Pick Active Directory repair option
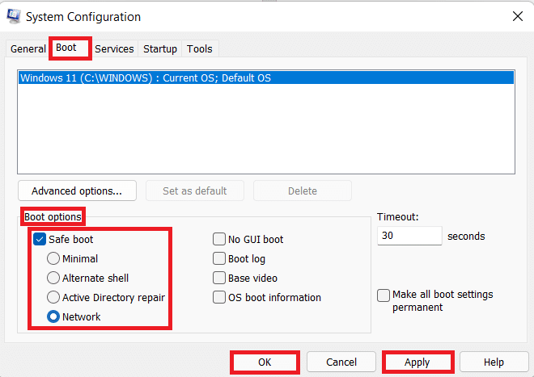 53,298
